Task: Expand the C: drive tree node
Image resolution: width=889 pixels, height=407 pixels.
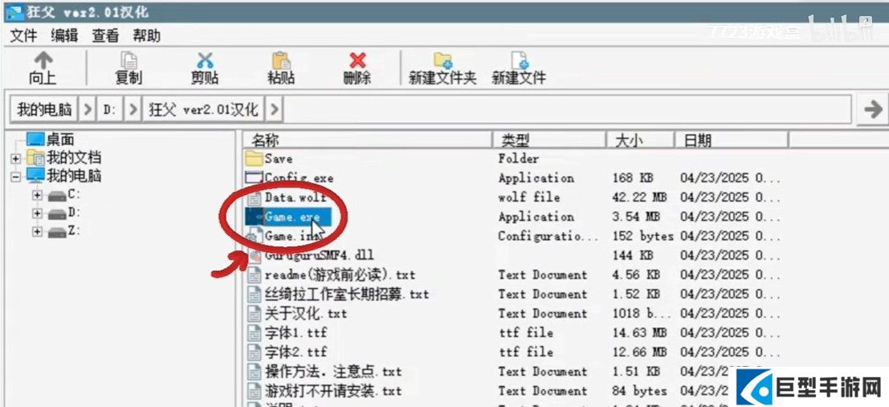Action: coord(37,194)
